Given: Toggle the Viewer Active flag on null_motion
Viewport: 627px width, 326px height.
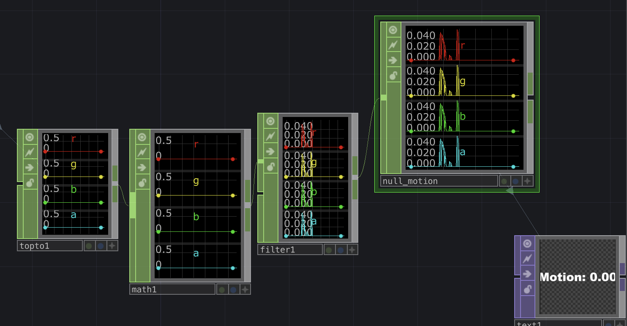Looking at the screenshot, I should [393, 30].
